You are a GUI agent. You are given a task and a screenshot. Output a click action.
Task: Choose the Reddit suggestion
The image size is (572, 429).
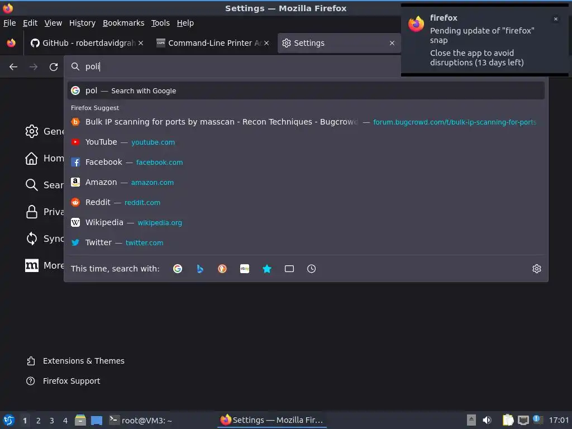click(x=306, y=202)
